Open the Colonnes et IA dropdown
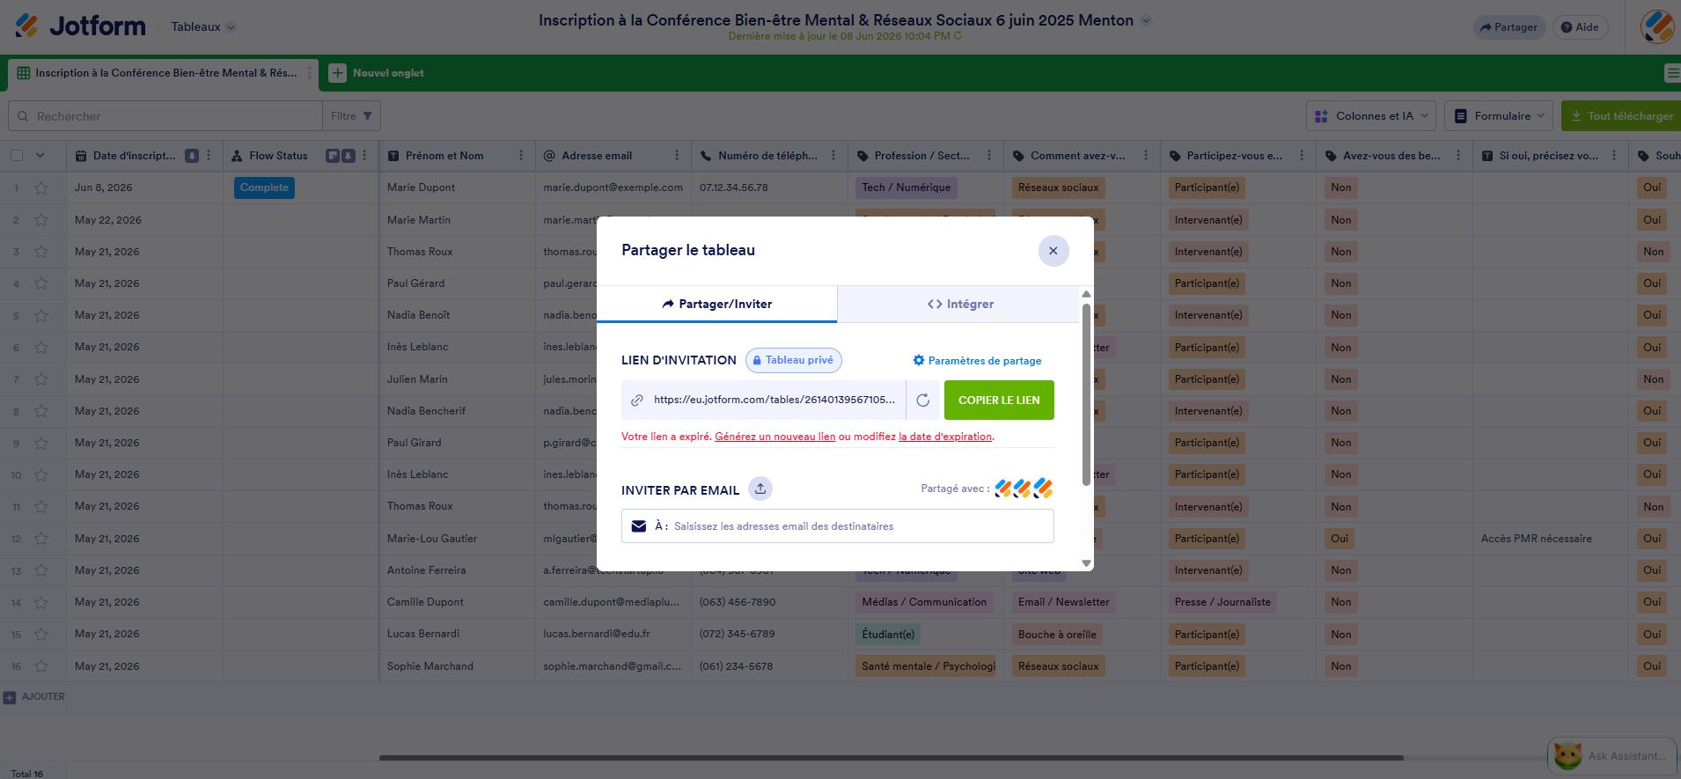The height and width of the screenshot is (779, 1681). point(1371,116)
